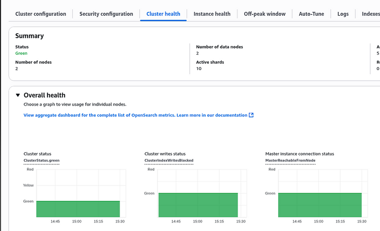Click the ClusterIndexWritesBlocked metric label

point(169,161)
